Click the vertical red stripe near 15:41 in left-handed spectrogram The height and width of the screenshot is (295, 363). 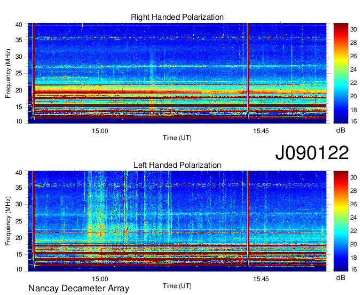pyautogui.click(x=248, y=218)
